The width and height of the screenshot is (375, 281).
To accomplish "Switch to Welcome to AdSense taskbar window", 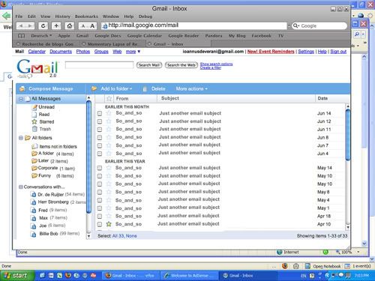I will [188, 276].
